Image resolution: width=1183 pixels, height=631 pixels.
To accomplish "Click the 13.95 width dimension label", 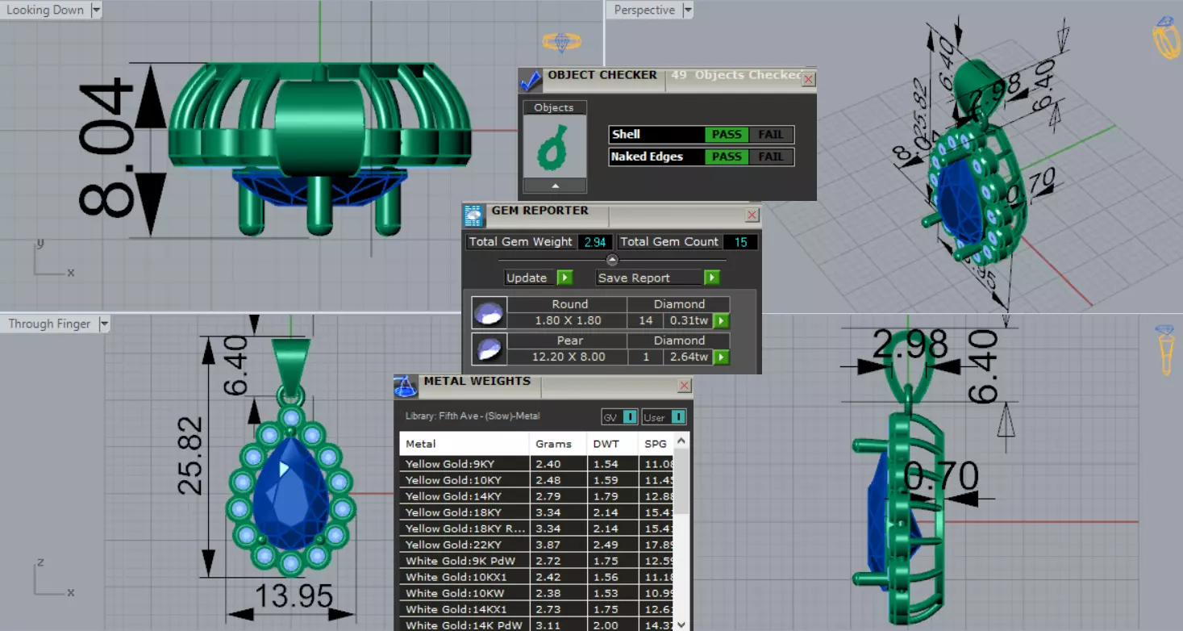I will [x=294, y=596].
